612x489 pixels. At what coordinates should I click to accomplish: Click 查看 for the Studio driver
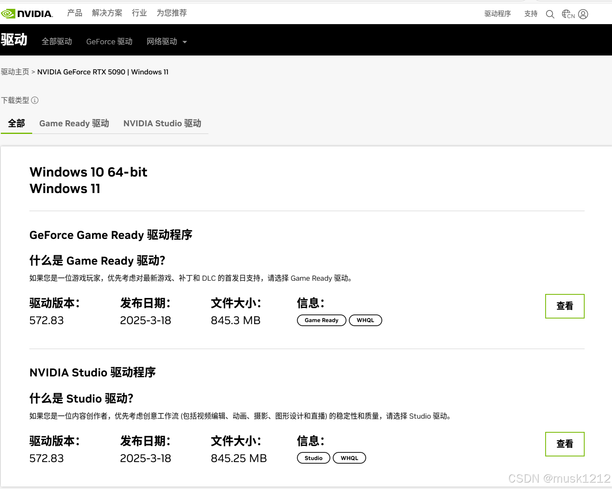[565, 444]
